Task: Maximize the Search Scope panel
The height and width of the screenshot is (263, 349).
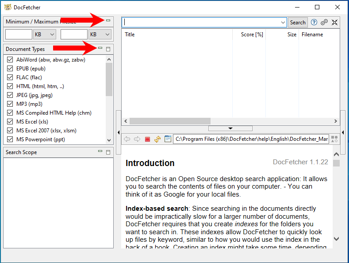Action: [108, 152]
